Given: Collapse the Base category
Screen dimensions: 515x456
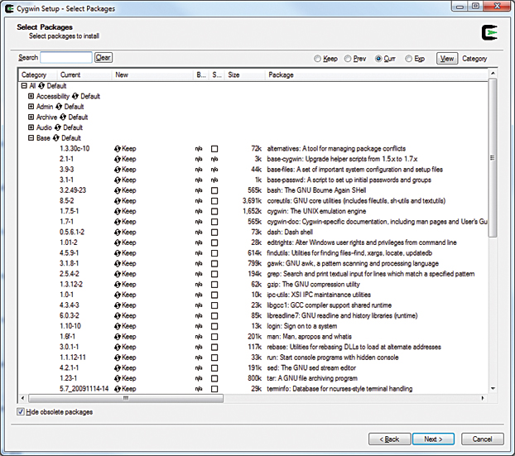Looking at the screenshot, I should pyautogui.click(x=31, y=138).
